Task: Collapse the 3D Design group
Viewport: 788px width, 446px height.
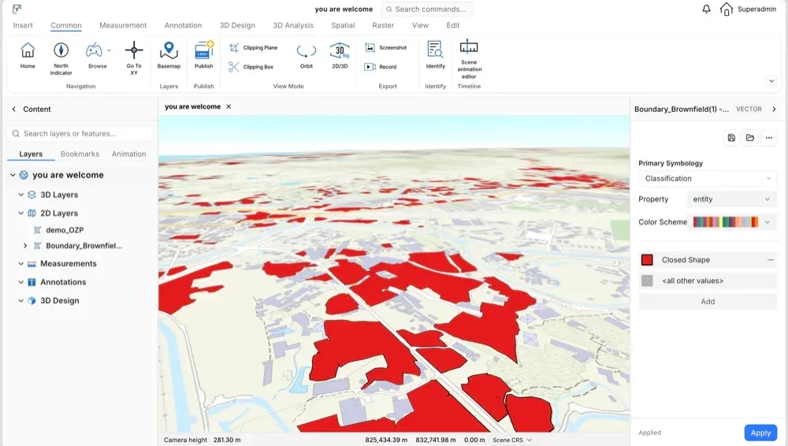Action: [x=20, y=301]
